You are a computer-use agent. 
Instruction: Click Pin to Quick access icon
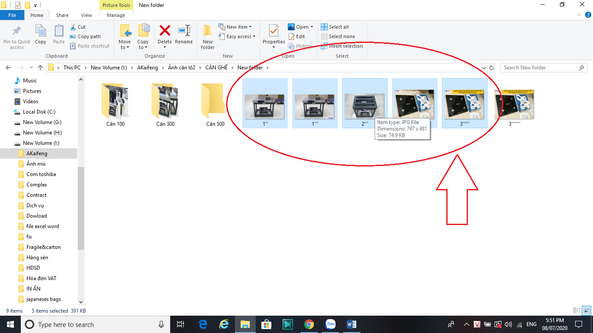click(17, 32)
